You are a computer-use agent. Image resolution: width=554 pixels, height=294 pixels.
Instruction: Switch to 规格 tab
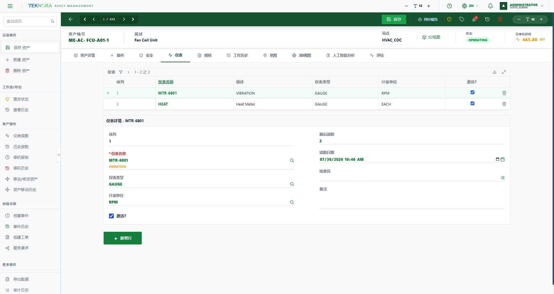pyautogui.click(x=205, y=55)
